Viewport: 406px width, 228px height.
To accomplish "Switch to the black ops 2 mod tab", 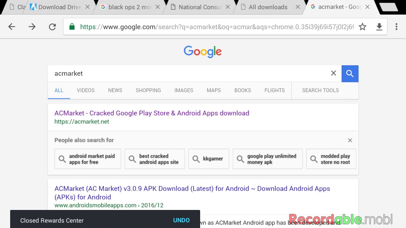I will [130, 7].
